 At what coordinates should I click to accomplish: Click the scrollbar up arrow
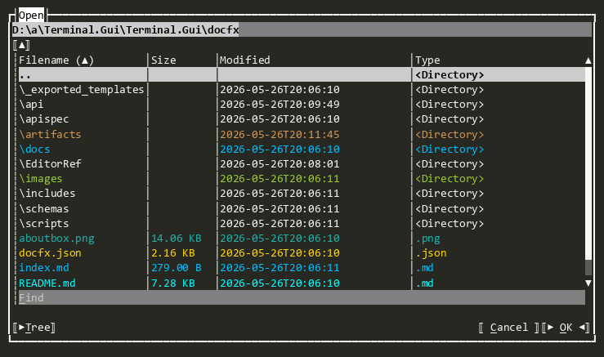[588, 60]
